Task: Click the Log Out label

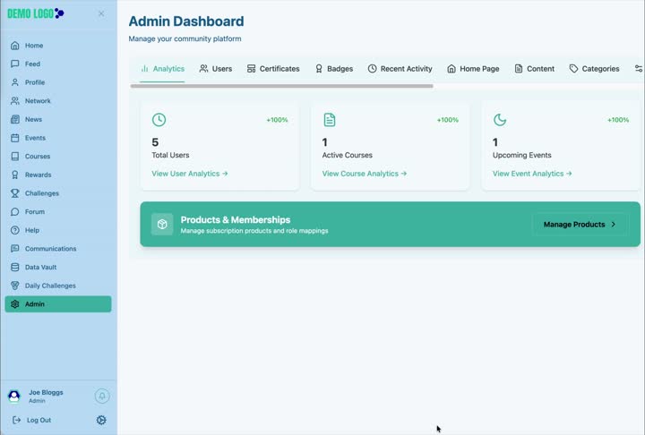Action: [x=39, y=420]
